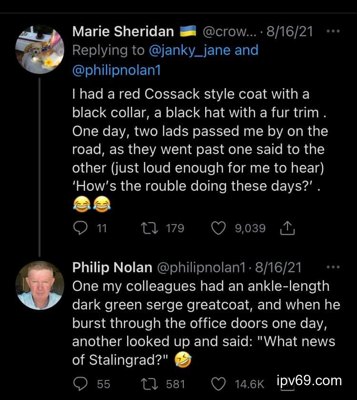Click the 8/16/21 date on Marie's tweet

click(x=289, y=31)
